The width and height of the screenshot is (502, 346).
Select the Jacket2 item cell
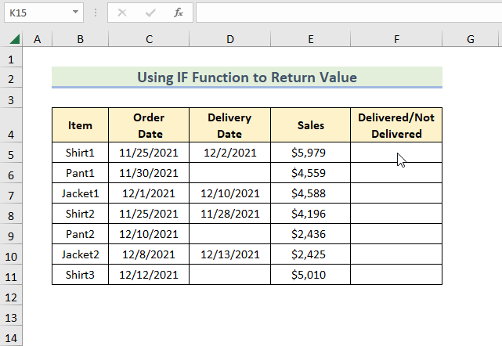click(80, 254)
